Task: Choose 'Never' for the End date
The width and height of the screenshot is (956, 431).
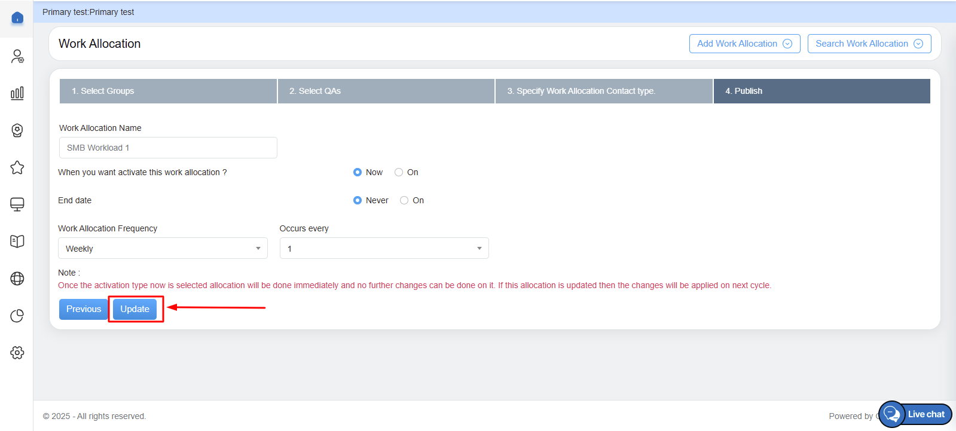Action: pyautogui.click(x=358, y=200)
